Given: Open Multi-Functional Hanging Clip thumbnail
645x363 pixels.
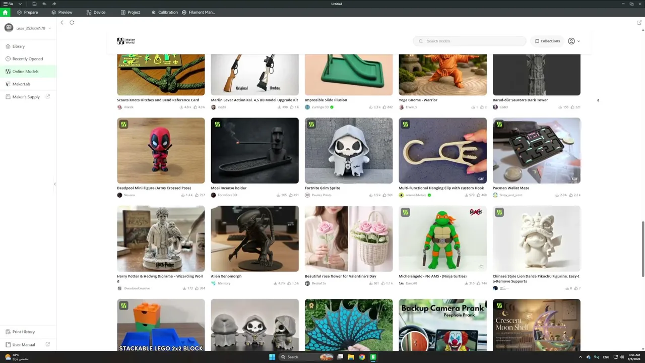Looking at the screenshot, I should pos(442,151).
